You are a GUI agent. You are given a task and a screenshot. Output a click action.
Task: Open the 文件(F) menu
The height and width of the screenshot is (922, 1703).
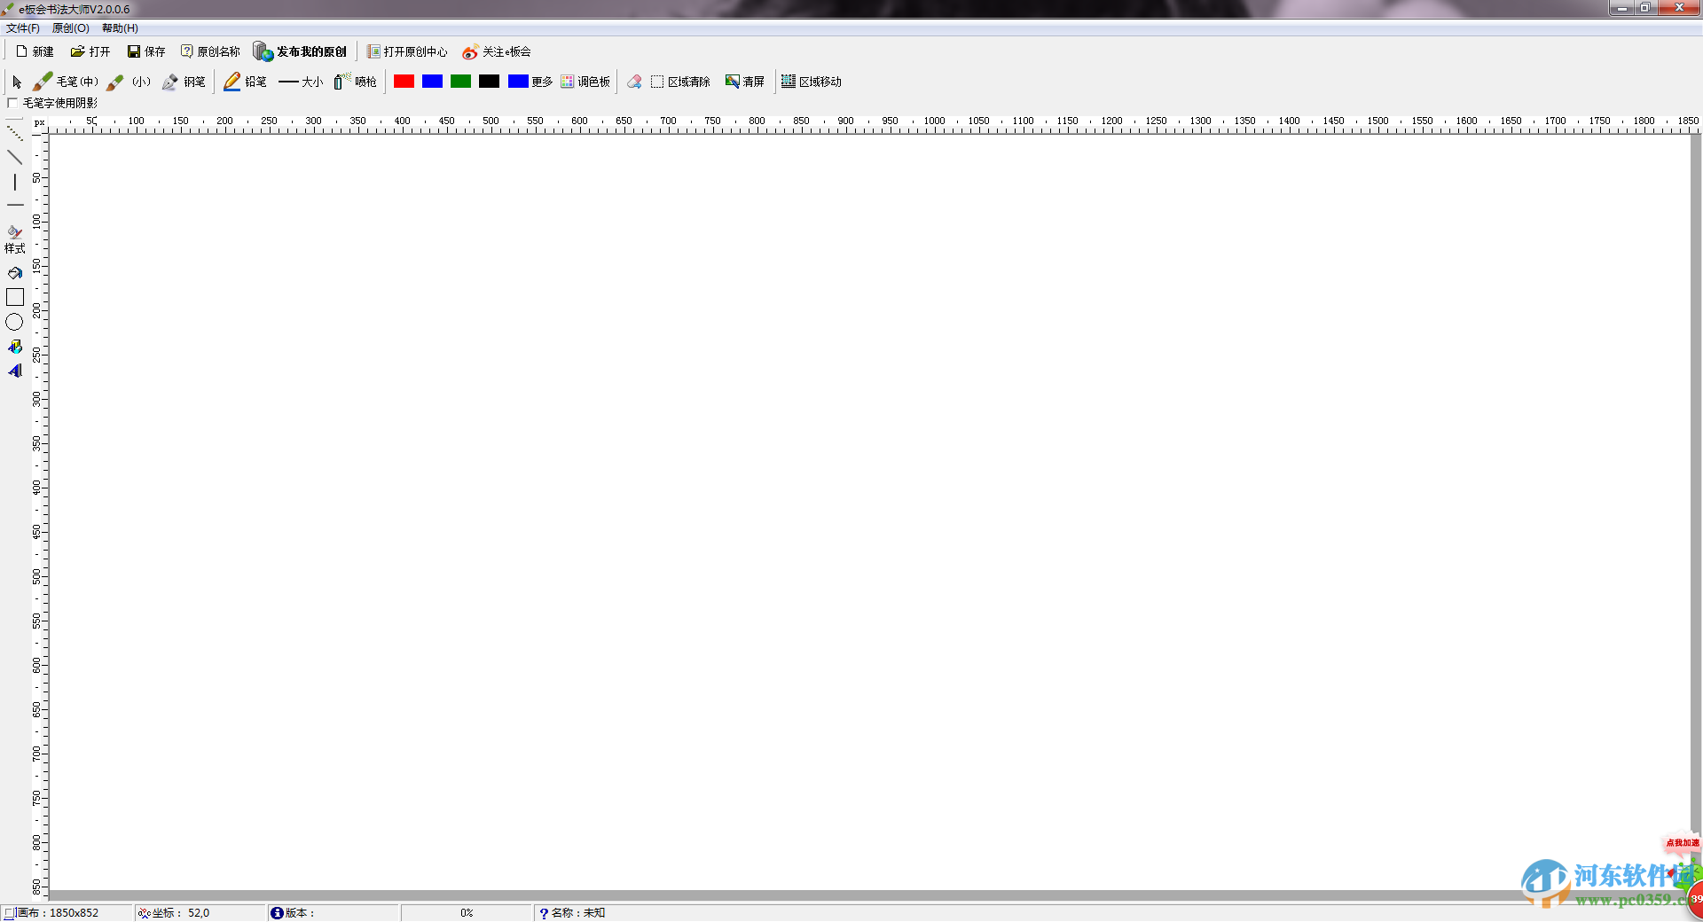point(23,28)
